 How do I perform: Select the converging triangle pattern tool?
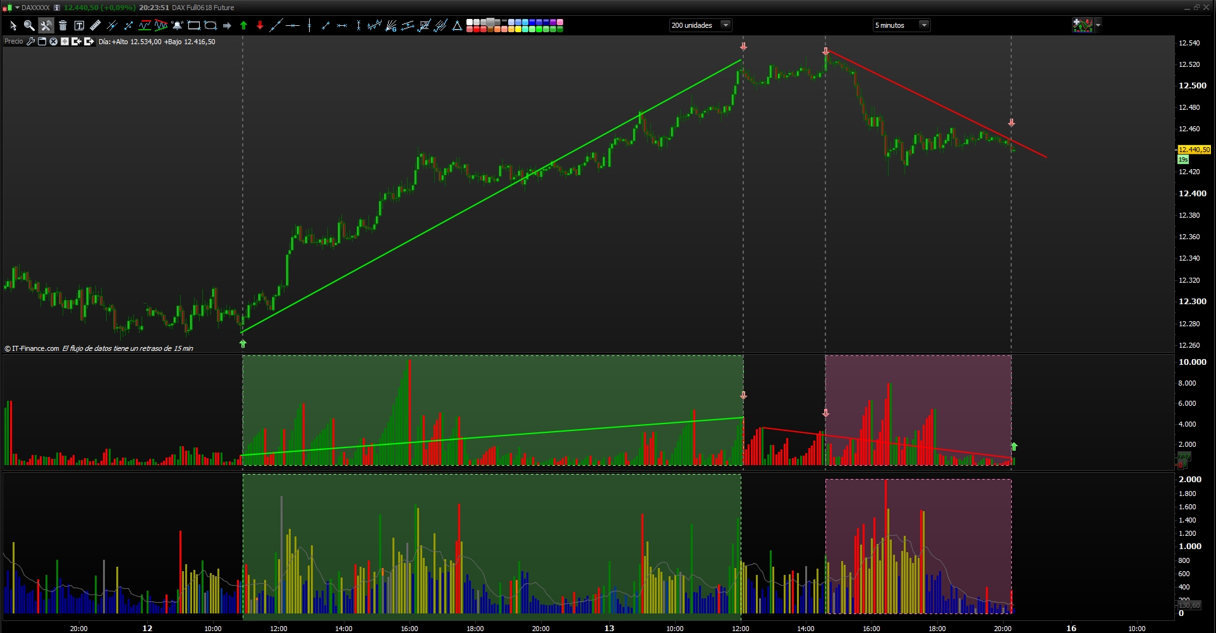[x=161, y=25]
